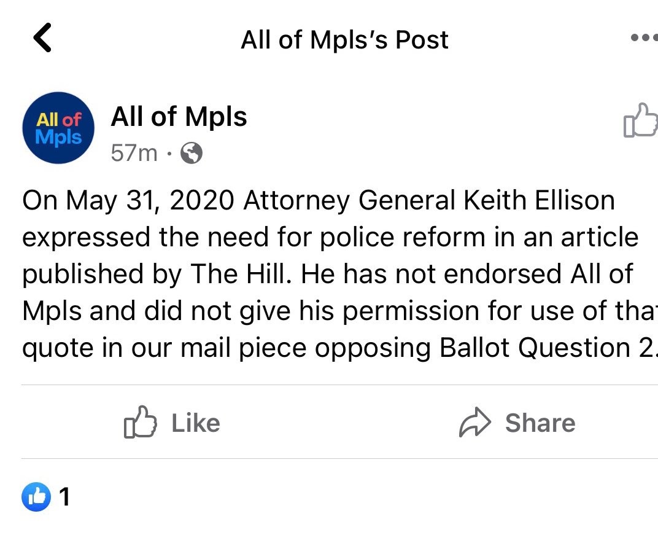
Task: Tap the "All of Mpls's Post" header title
Action: (x=344, y=40)
